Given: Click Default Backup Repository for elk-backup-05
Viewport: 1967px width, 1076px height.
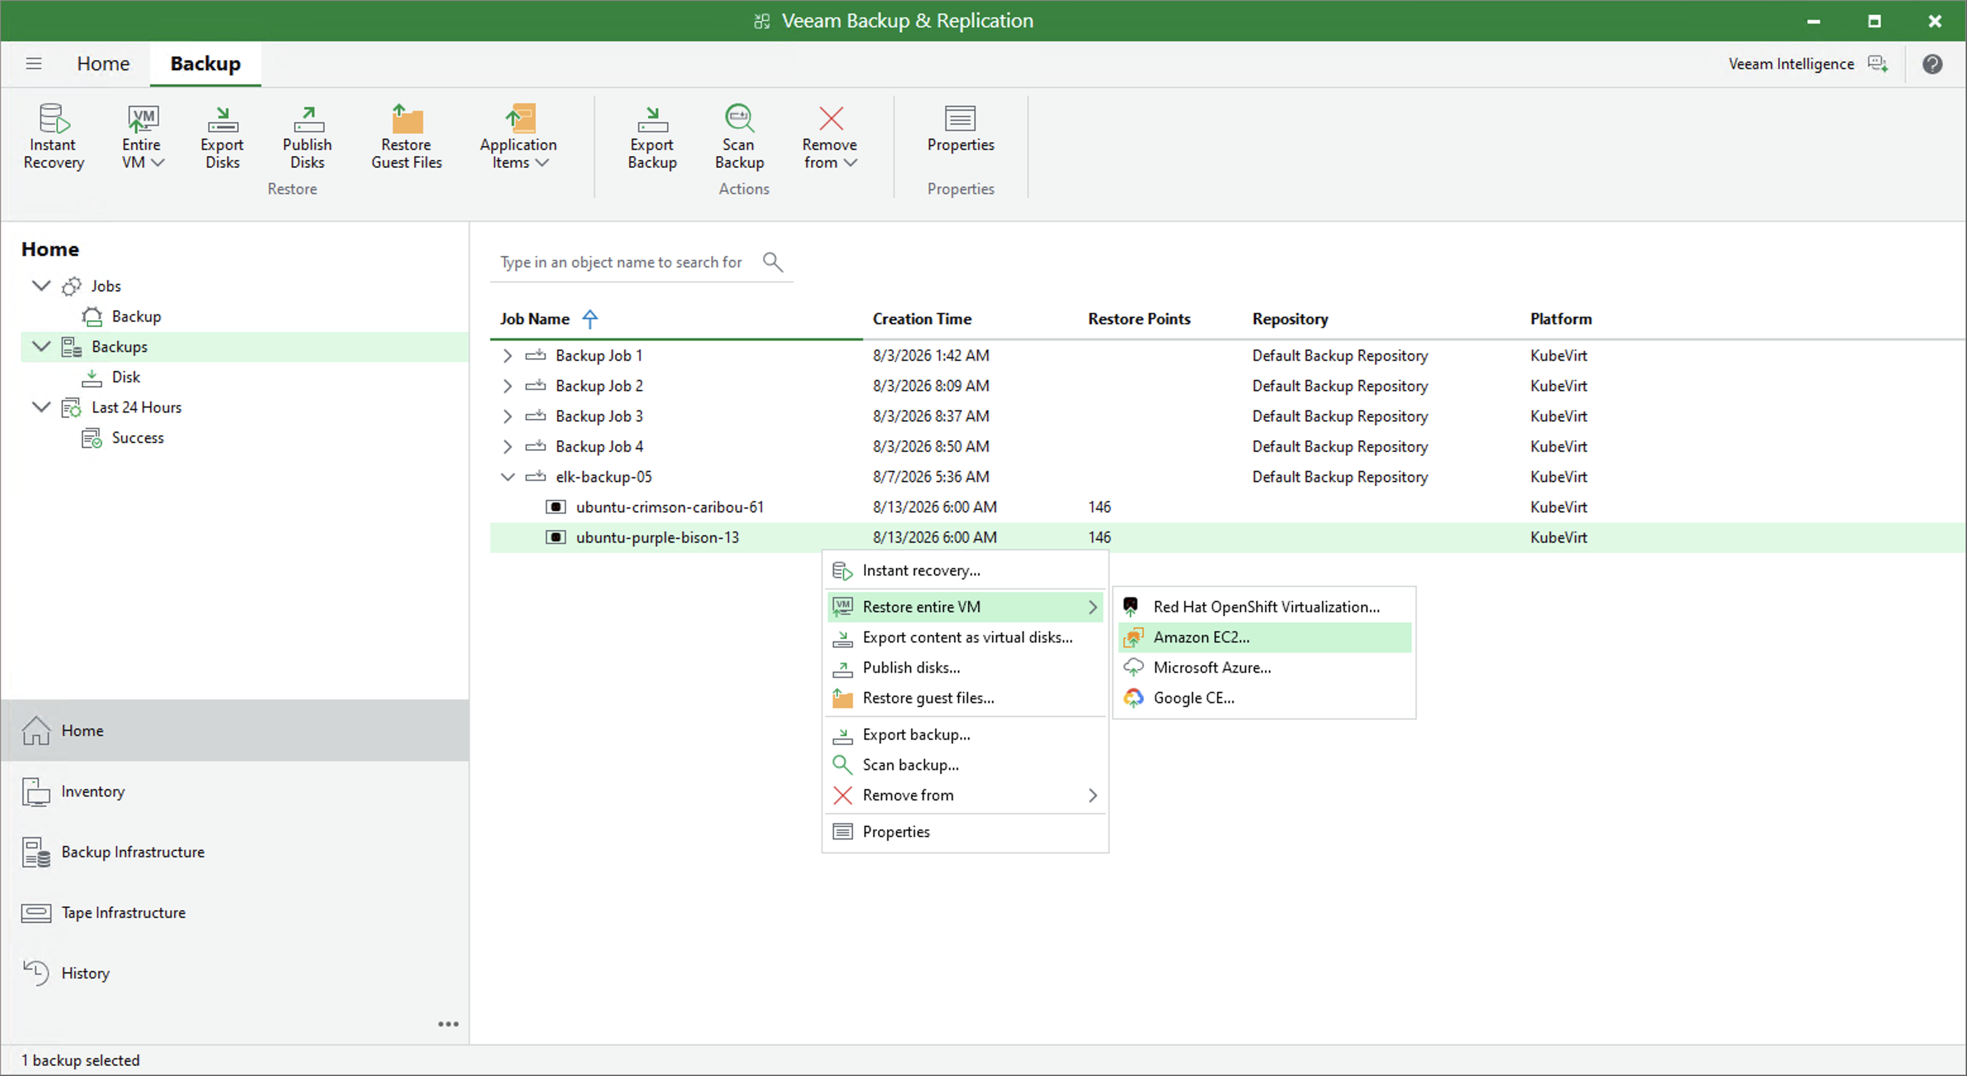Looking at the screenshot, I should tap(1339, 477).
